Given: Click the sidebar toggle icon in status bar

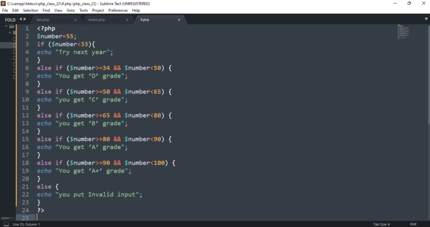Looking at the screenshot, I should click(x=6, y=224).
